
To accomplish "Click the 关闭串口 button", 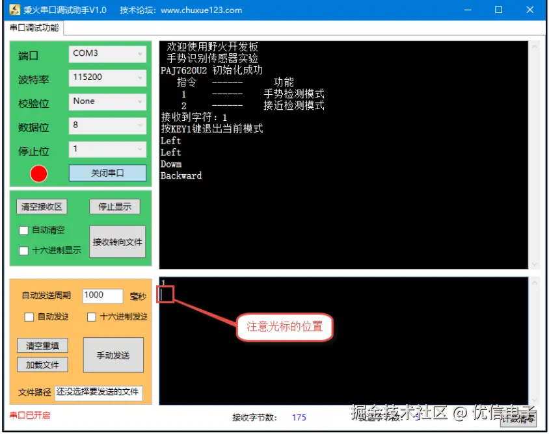I will click(107, 173).
